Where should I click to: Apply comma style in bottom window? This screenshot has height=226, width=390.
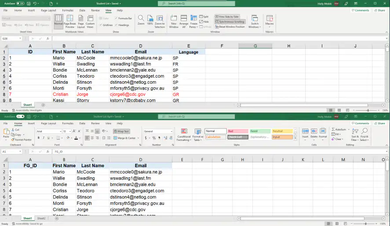(x=159, y=138)
